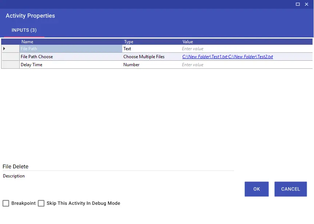Select the File Path name cell
The image size is (314, 224).
click(71, 49)
